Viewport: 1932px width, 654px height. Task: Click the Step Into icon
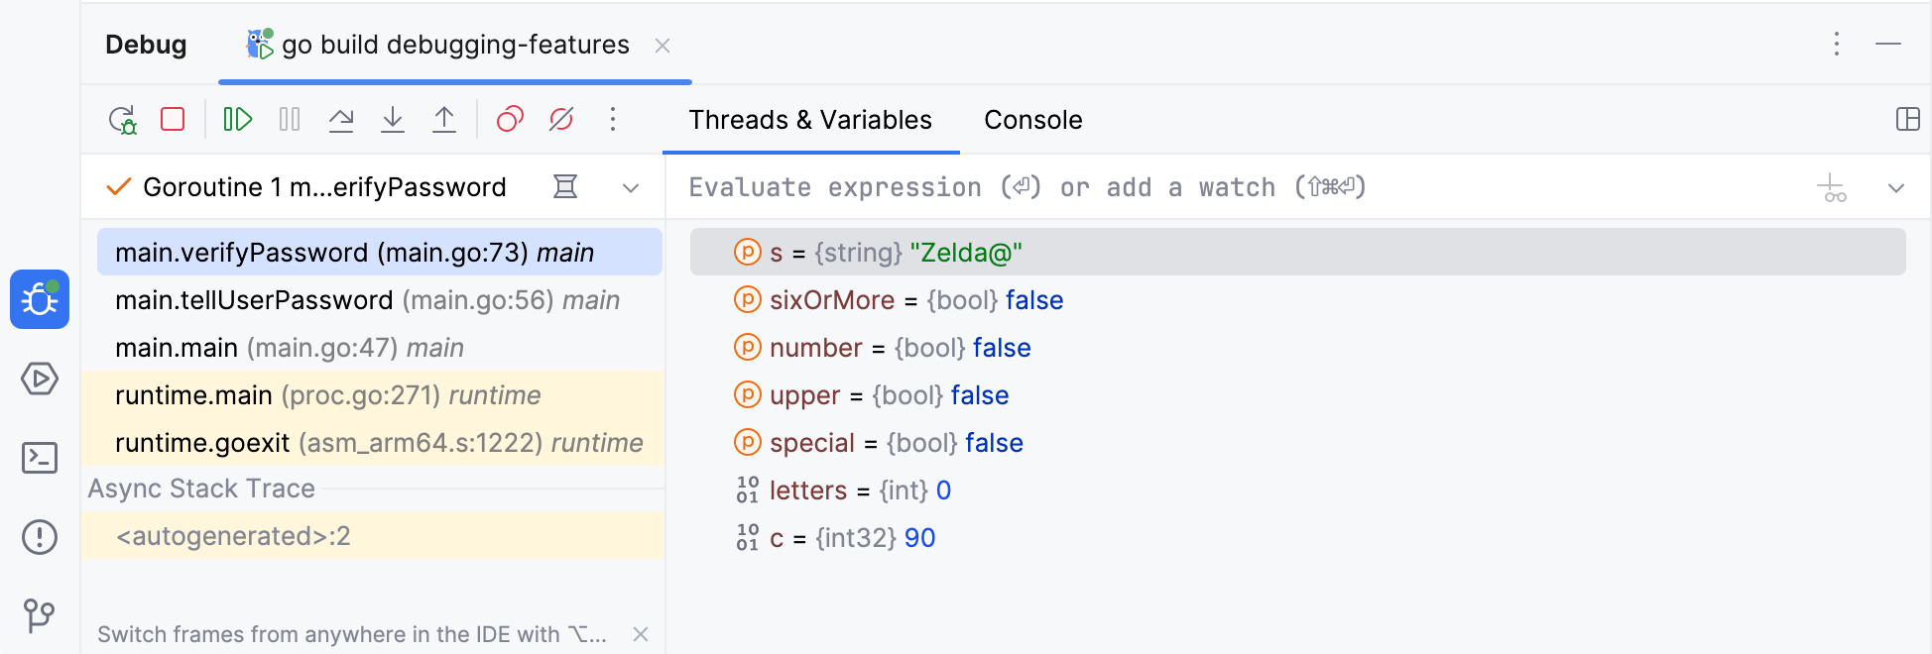tap(393, 120)
